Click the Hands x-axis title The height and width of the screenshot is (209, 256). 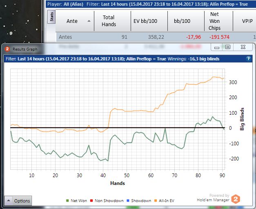(x=118, y=183)
